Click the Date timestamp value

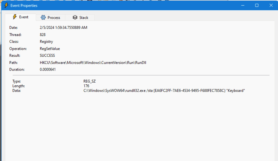point(64,28)
